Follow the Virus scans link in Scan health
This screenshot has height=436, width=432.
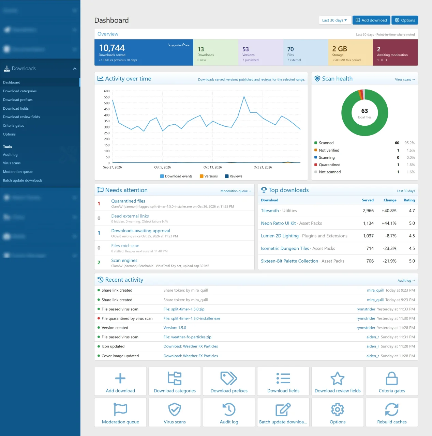pos(405,79)
